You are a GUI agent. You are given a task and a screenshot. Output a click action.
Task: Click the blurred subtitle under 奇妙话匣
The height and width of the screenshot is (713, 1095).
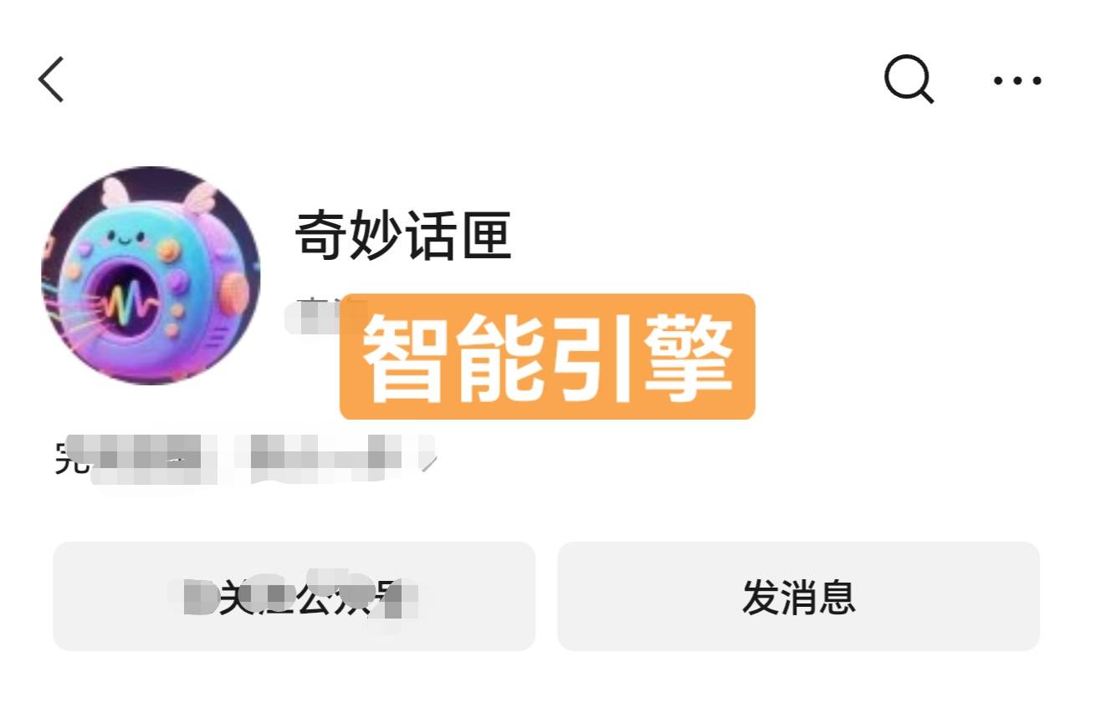(315, 315)
